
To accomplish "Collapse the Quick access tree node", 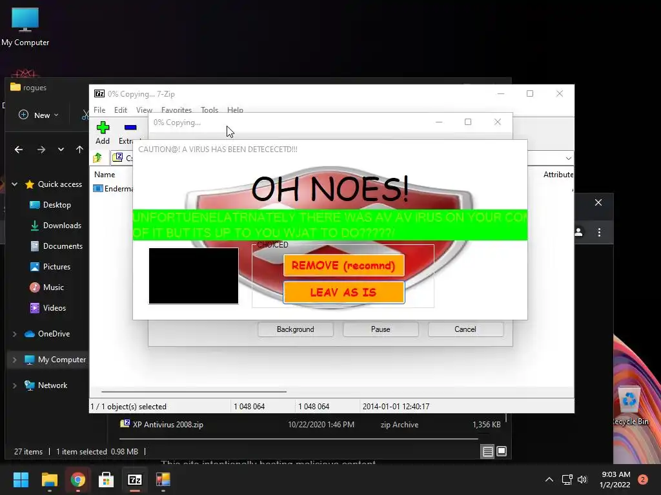I will coord(14,184).
